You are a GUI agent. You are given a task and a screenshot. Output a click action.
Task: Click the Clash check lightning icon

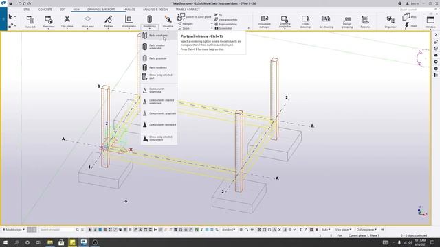click(407, 26)
